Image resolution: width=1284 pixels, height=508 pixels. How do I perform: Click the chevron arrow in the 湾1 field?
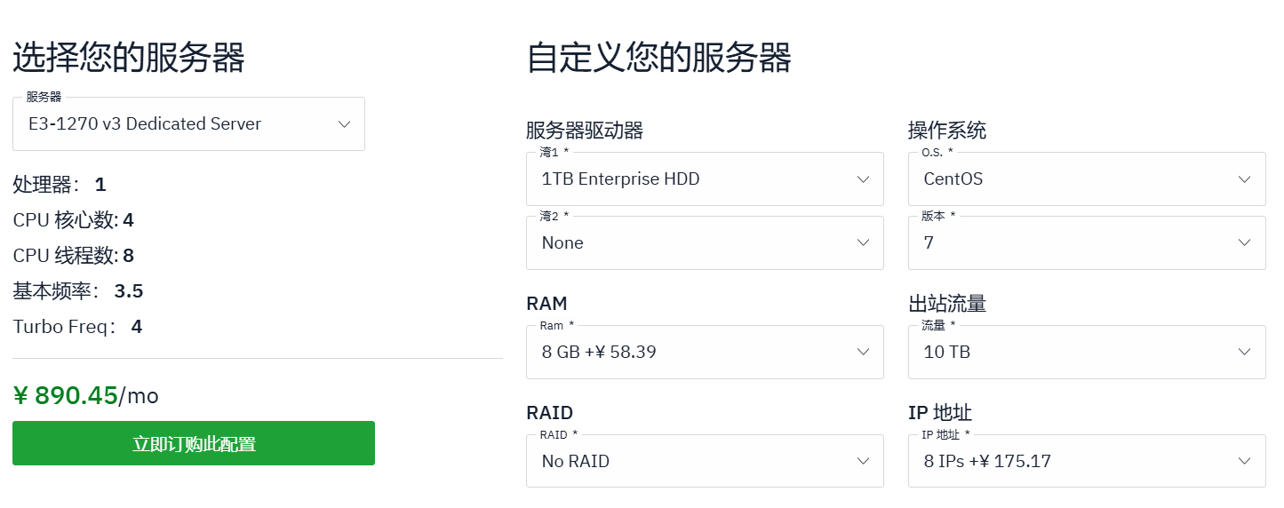click(x=863, y=179)
